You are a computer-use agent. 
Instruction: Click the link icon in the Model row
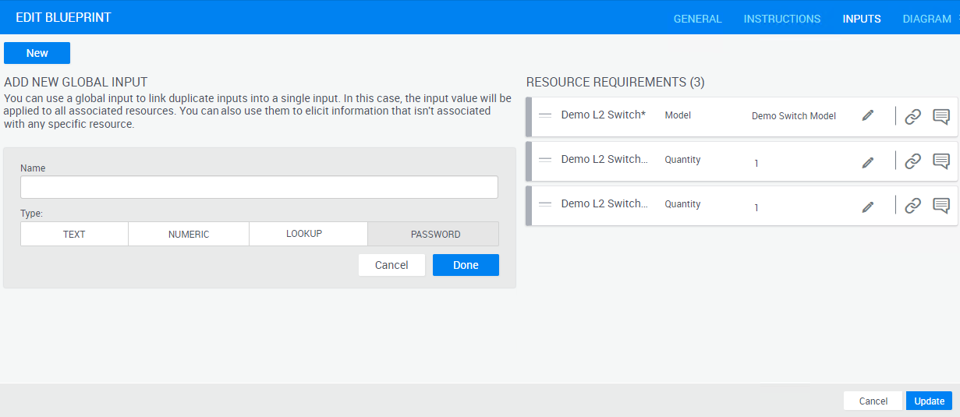point(912,116)
